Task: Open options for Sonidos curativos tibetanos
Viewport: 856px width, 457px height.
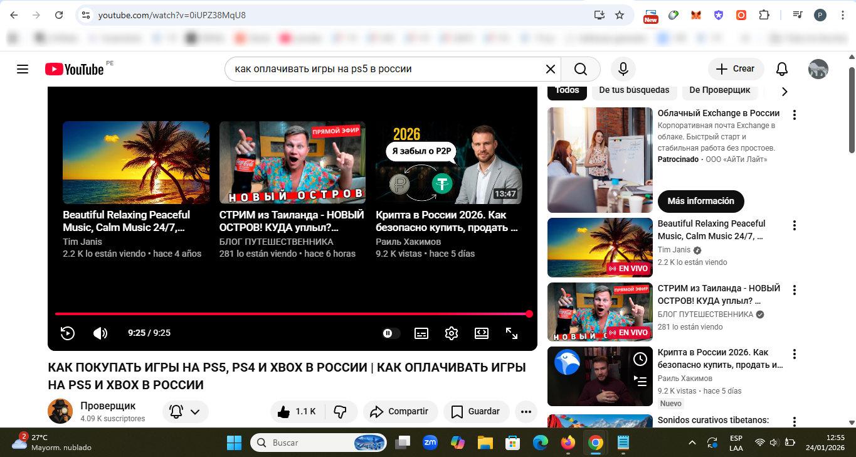Action: [795, 422]
